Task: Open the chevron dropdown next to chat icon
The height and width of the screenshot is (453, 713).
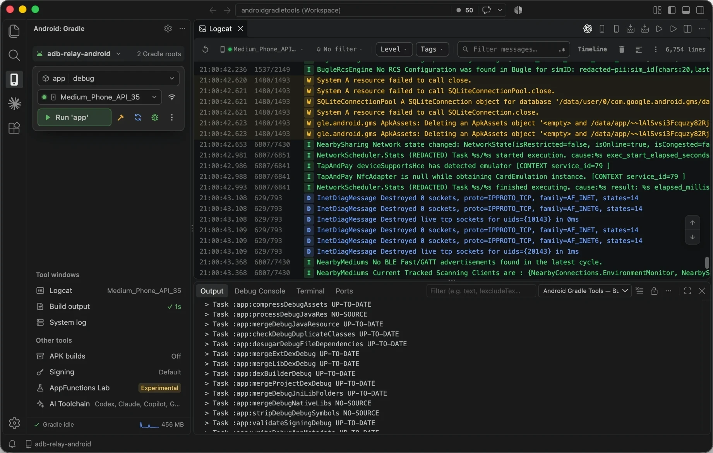Action: (500, 10)
